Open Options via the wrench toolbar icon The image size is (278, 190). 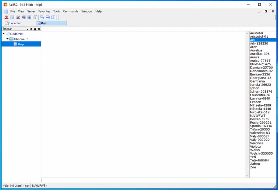(x=18, y=17)
